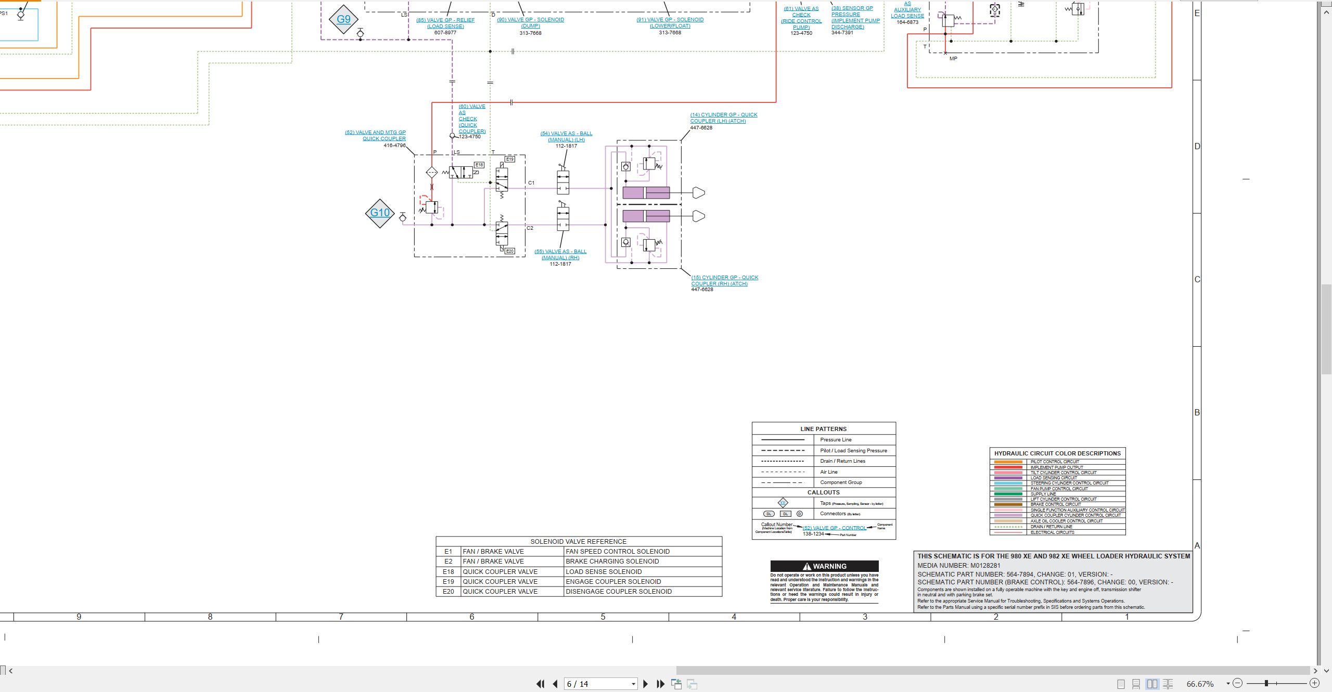Click the zoom slider handle
Screen dimensions: 1332x692
tap(1266, 684)
